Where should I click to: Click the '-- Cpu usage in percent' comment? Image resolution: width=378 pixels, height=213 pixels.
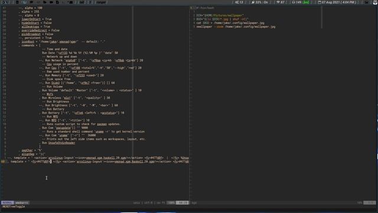[x=60, y=64]
